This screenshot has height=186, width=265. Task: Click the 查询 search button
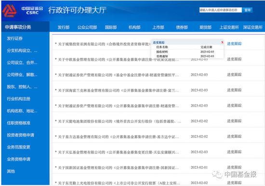tap(247, 10)
